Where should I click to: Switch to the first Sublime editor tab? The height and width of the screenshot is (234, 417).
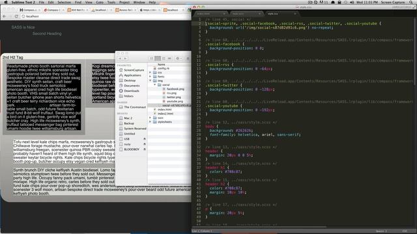tap(210, 14)
